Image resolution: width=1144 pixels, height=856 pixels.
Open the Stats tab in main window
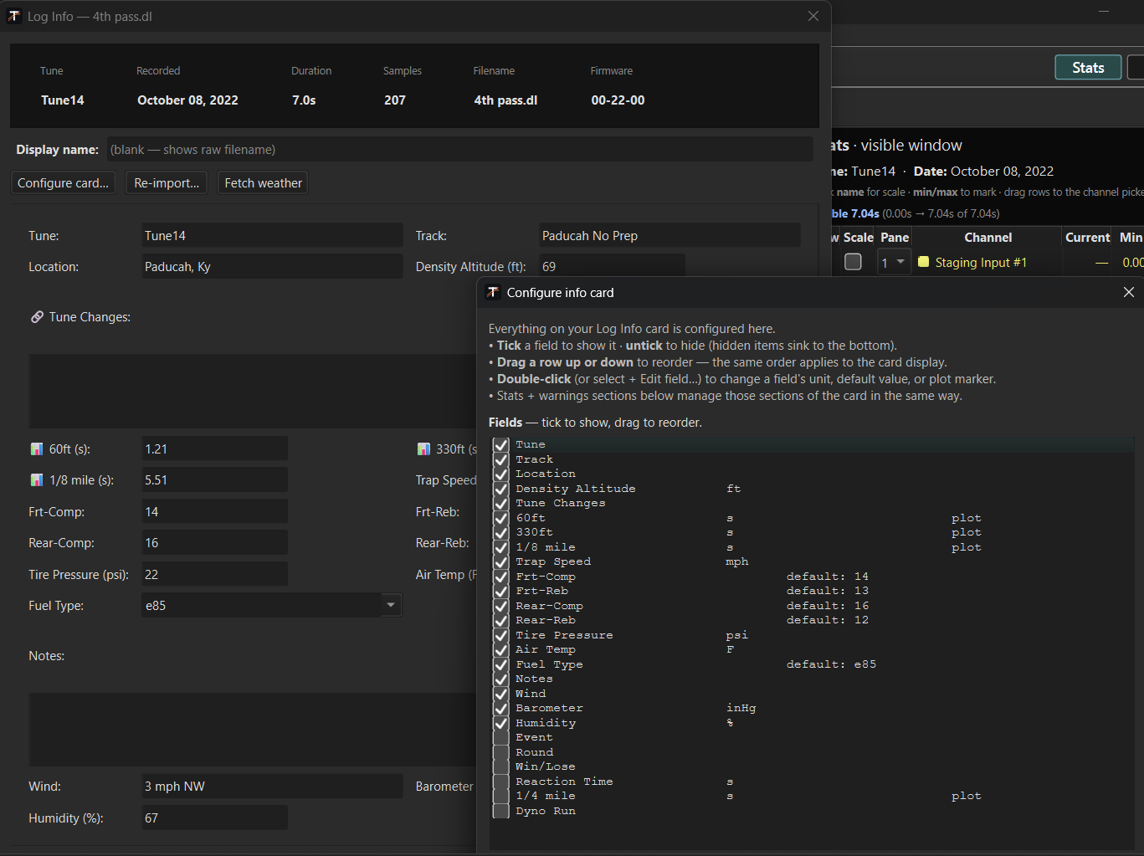pyautogui.click(x=1088, y=68)
